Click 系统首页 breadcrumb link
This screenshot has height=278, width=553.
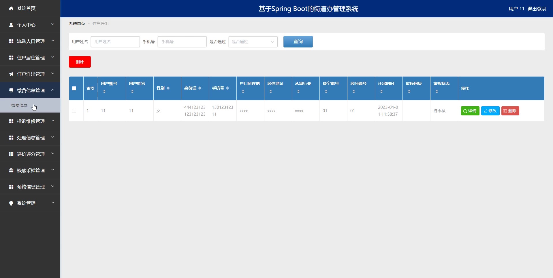(77, 24)
